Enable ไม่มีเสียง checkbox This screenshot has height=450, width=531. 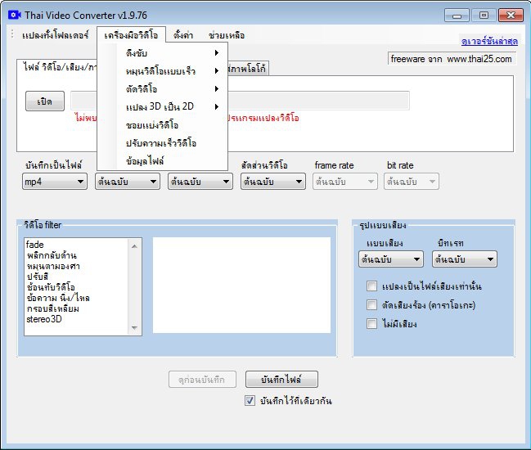(x=371, y=324)
